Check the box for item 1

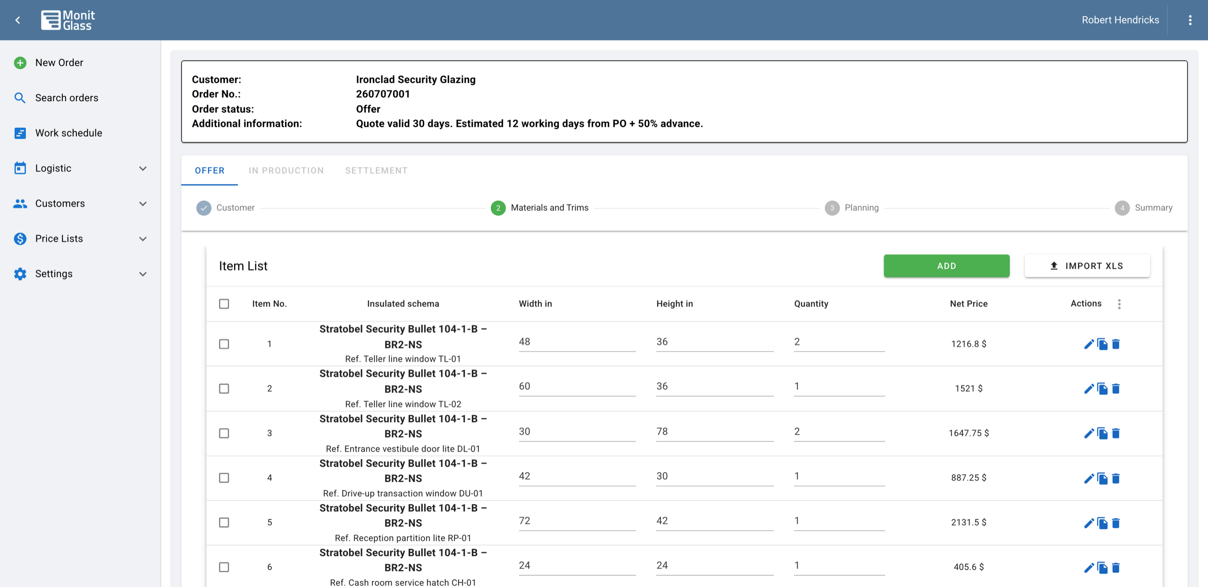tap(224, 344)
